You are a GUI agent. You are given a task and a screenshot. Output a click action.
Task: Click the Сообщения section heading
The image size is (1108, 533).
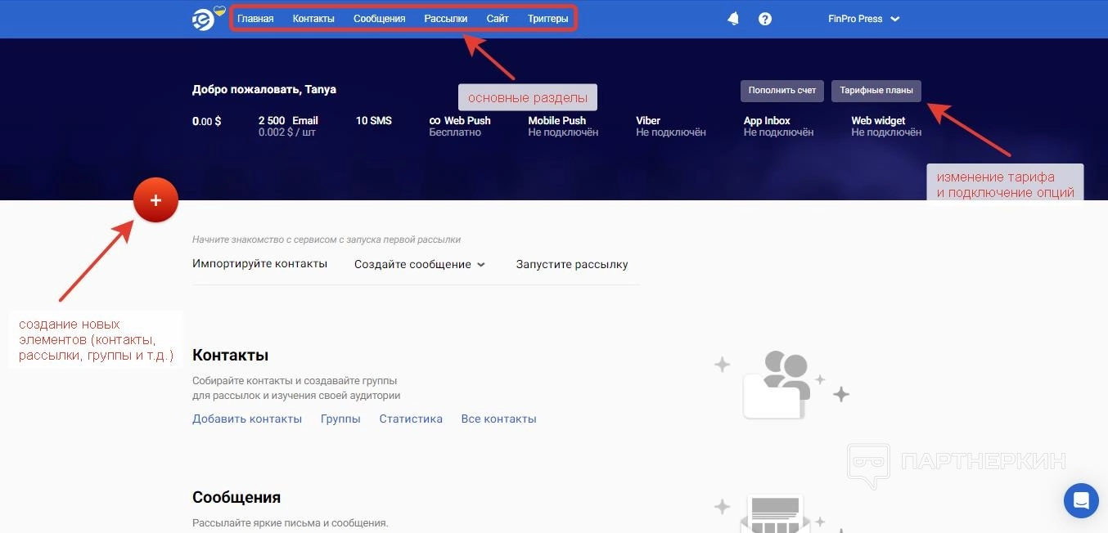pyautogui.click(x=236, y=497)
